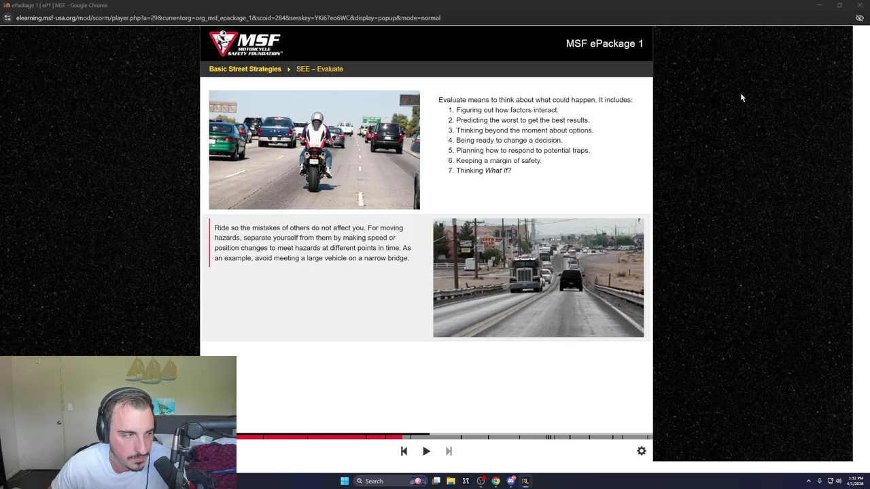Open the Rocket League taskbar icon
Image resolution: width=870 pixels, height=489 pixels.
click(525, 481)
